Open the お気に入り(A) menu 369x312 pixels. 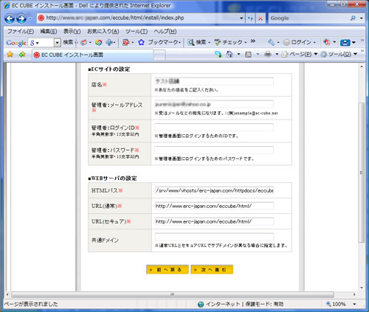103,32
